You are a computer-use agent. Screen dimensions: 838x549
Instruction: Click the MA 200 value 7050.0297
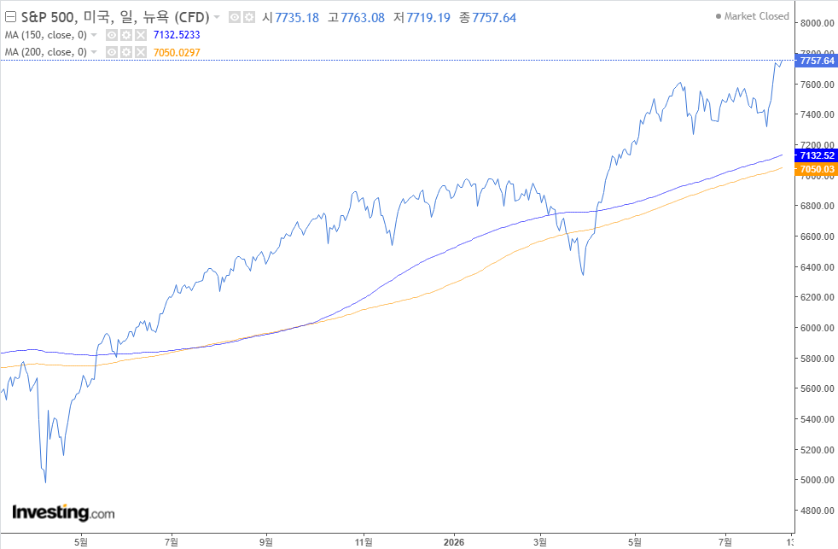(177, 52)
